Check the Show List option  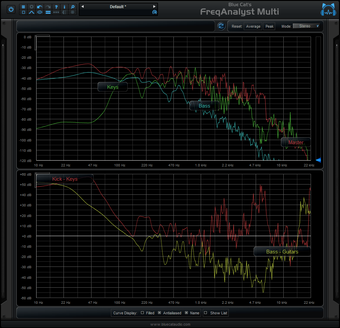[x=205, y=313]
